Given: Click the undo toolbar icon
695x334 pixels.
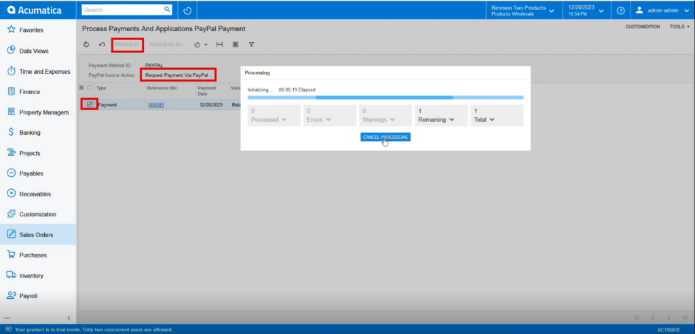Looking at the screenshot, I should pyautogui.click(x=102, y=45).
